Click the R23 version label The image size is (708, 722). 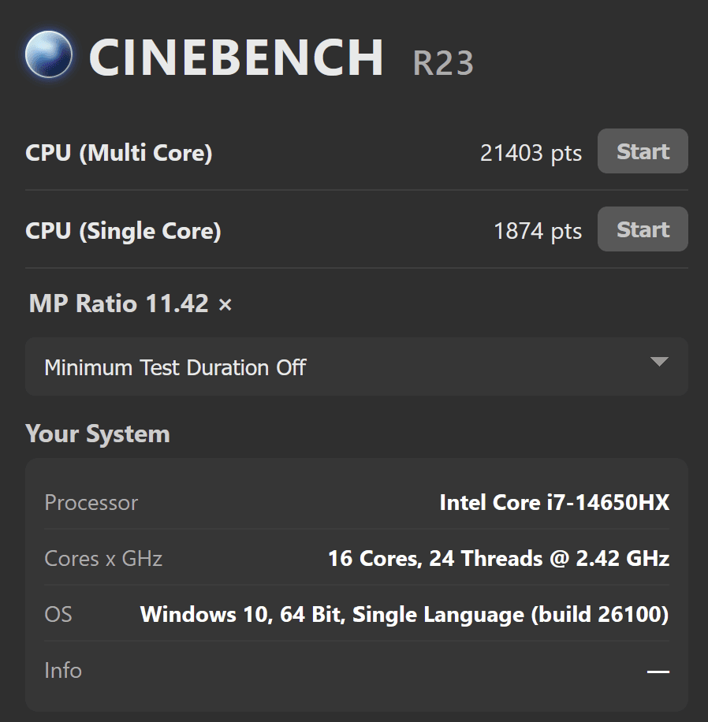(x=442, y=63)
